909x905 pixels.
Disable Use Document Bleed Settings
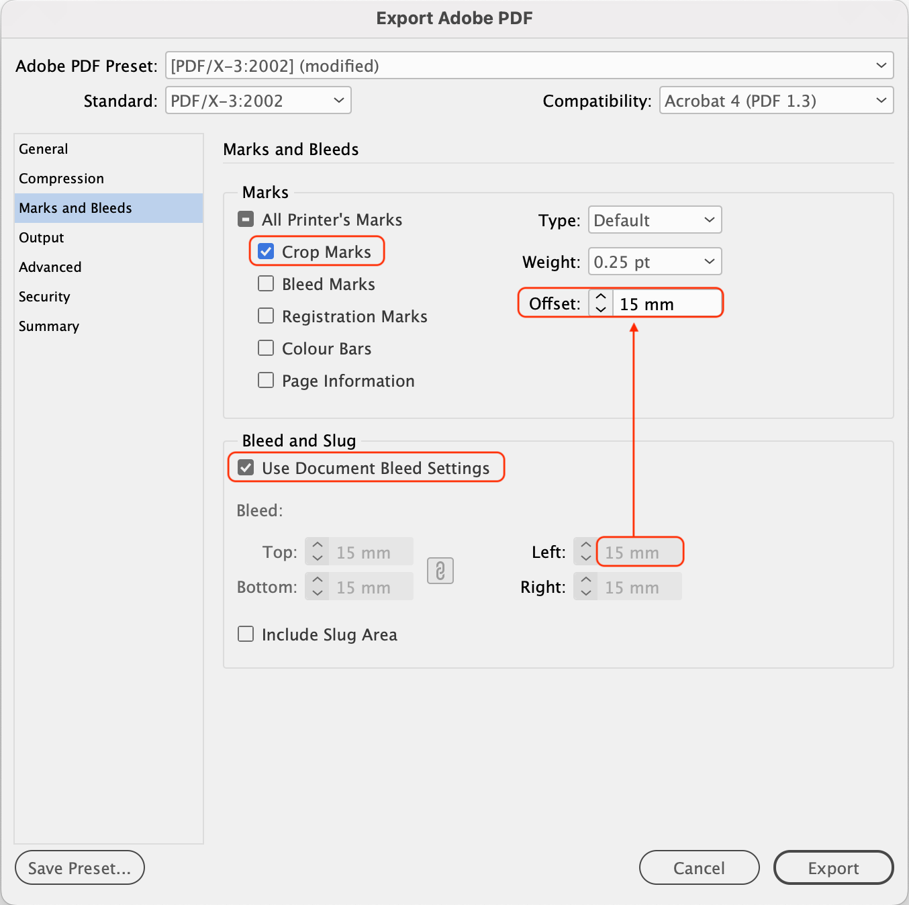246,468
